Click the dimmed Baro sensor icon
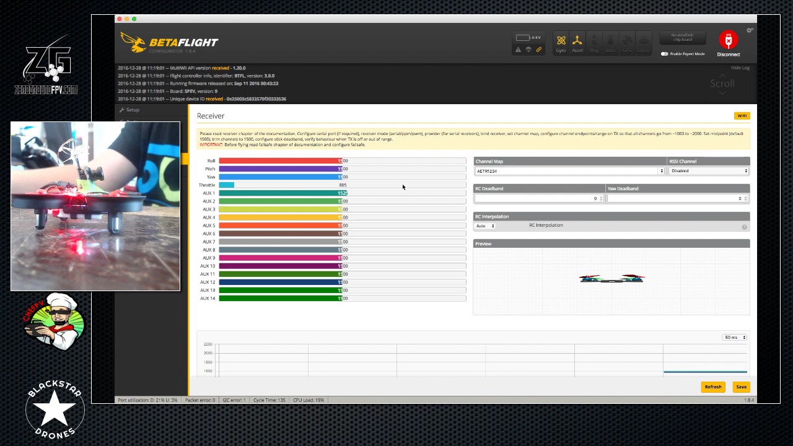Viewport: 793px width, 446px height. 610,43
